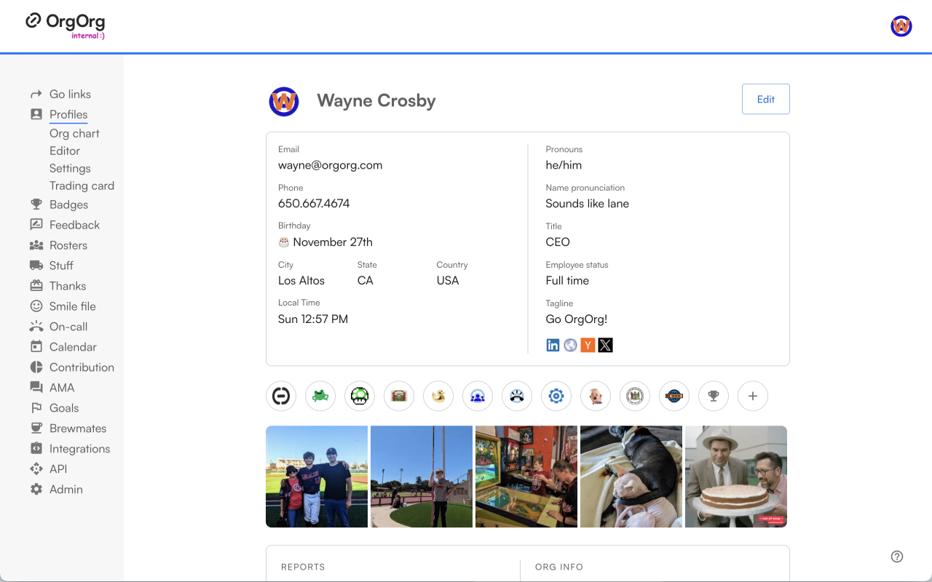Add a new badge with plus button
The width and height of the screenshot is (932, 582).
pyautogui.click(x=753, y=396)
